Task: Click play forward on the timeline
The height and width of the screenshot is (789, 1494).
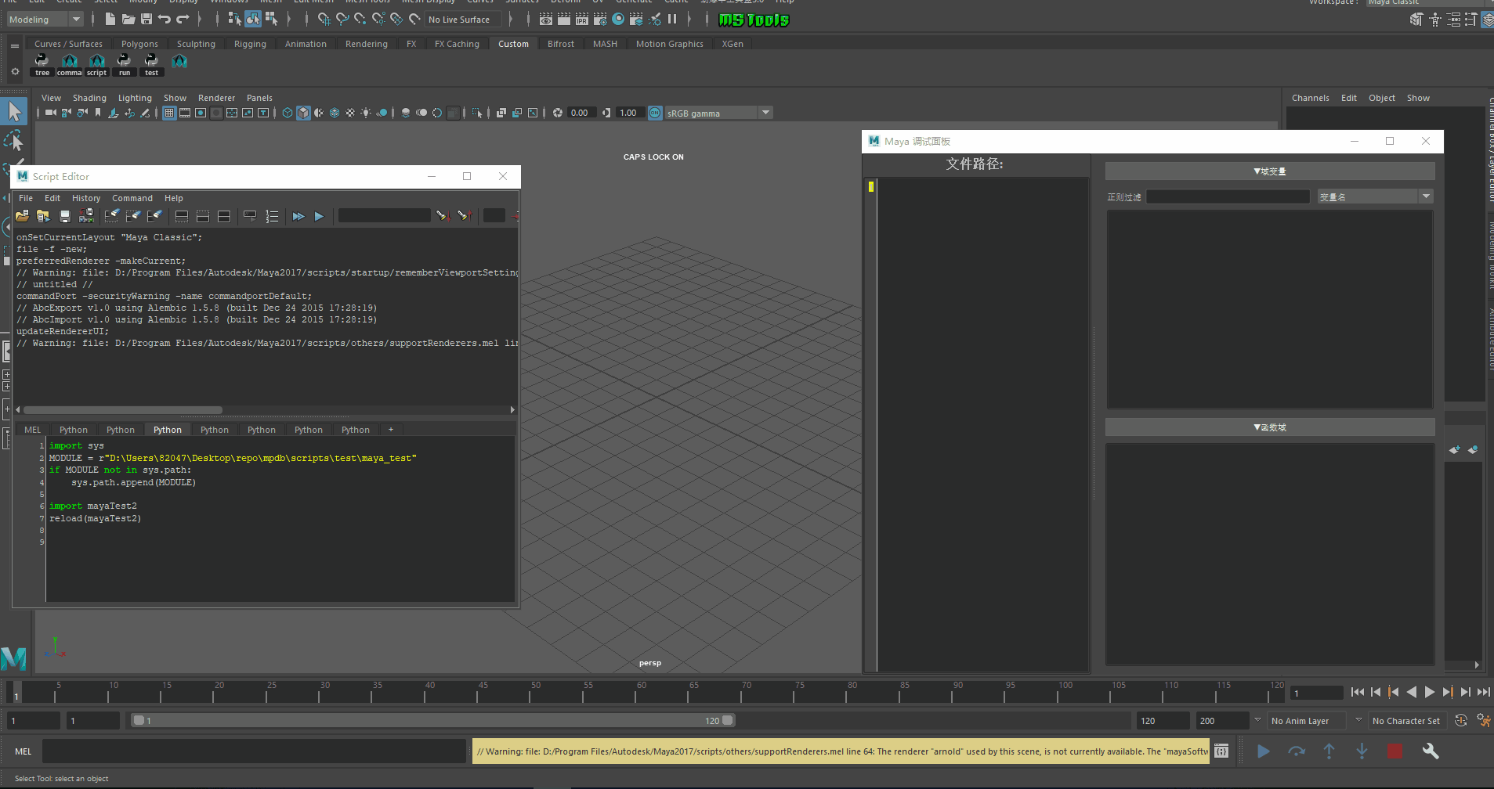Action: [x=1429, y=692]
